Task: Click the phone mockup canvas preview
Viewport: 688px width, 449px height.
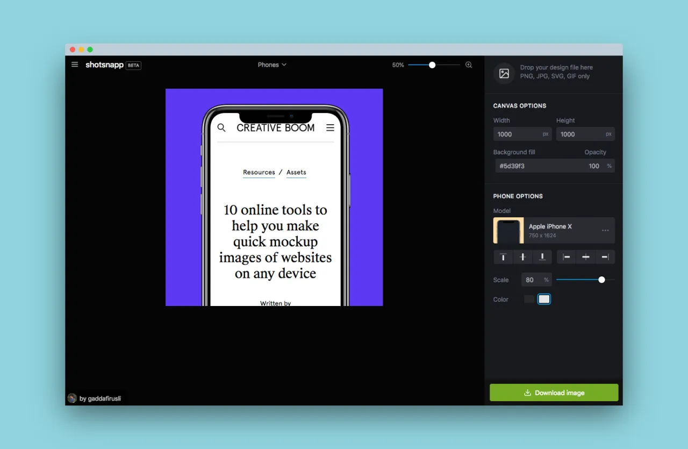Action: tap(274, 197)
